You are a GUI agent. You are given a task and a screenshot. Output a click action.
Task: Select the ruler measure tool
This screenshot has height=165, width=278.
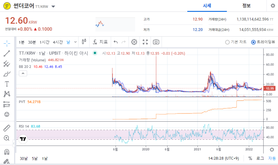7,128
